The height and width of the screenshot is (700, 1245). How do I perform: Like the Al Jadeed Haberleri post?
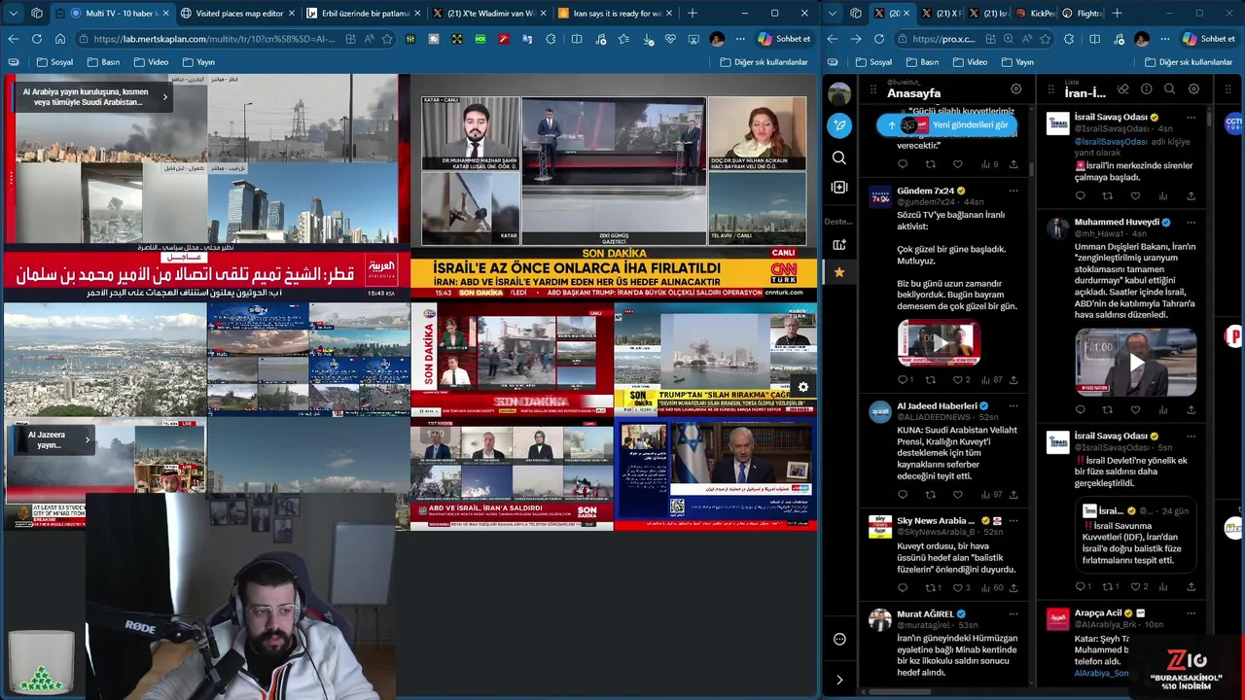[x=958, y=495]
